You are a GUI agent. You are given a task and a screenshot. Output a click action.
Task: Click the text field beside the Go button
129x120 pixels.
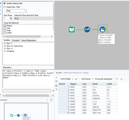27,91
